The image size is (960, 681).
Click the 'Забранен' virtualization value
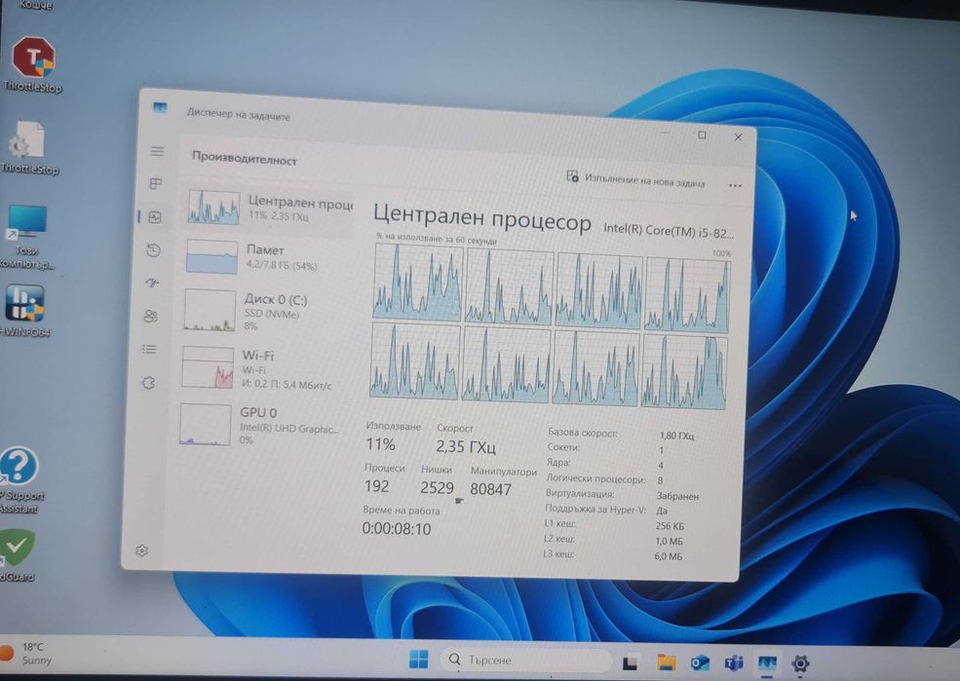(677, 496)
